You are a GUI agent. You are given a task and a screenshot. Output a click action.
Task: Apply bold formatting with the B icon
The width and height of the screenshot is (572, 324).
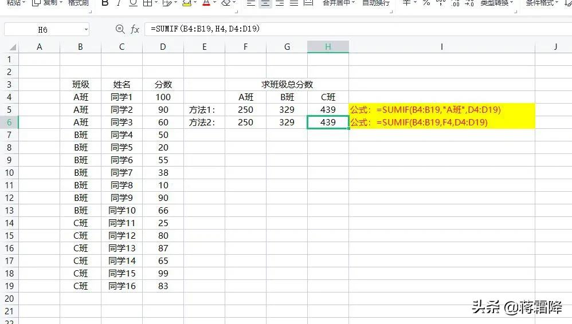(105, 3)
